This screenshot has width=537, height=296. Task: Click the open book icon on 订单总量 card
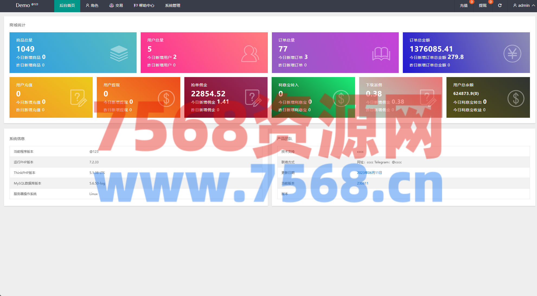tap(381, 54)
